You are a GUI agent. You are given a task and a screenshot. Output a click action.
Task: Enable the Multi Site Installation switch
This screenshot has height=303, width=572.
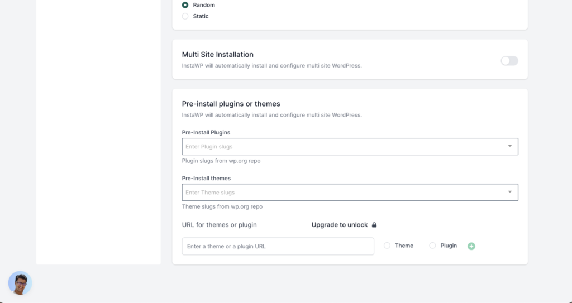[509, 61]
